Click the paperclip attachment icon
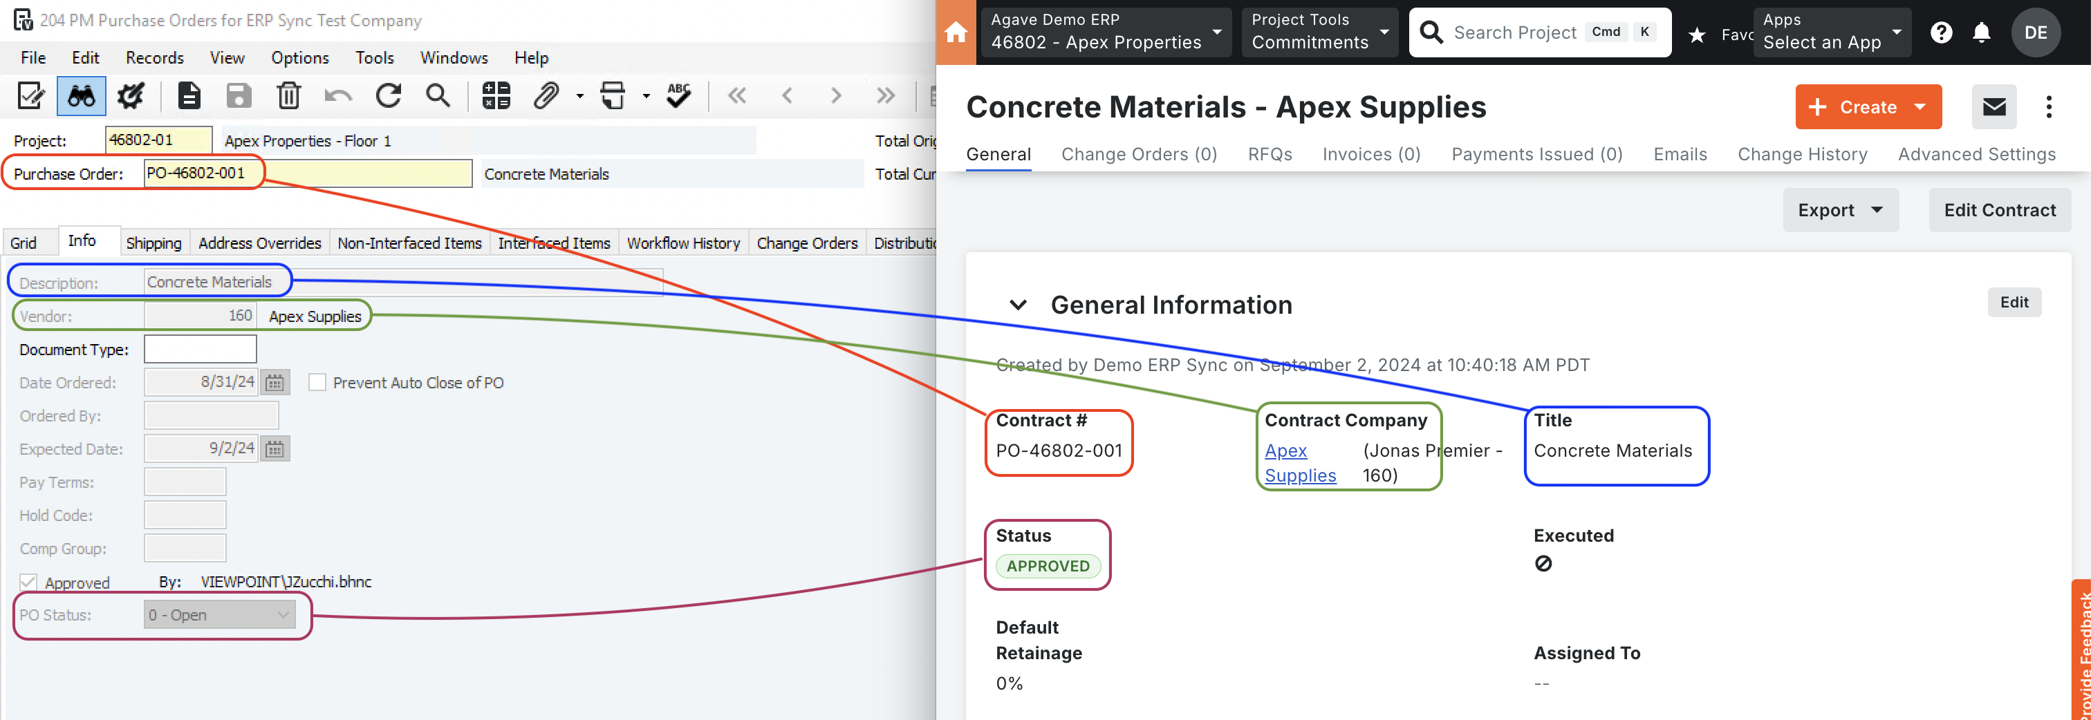 [x=546, y=95]
